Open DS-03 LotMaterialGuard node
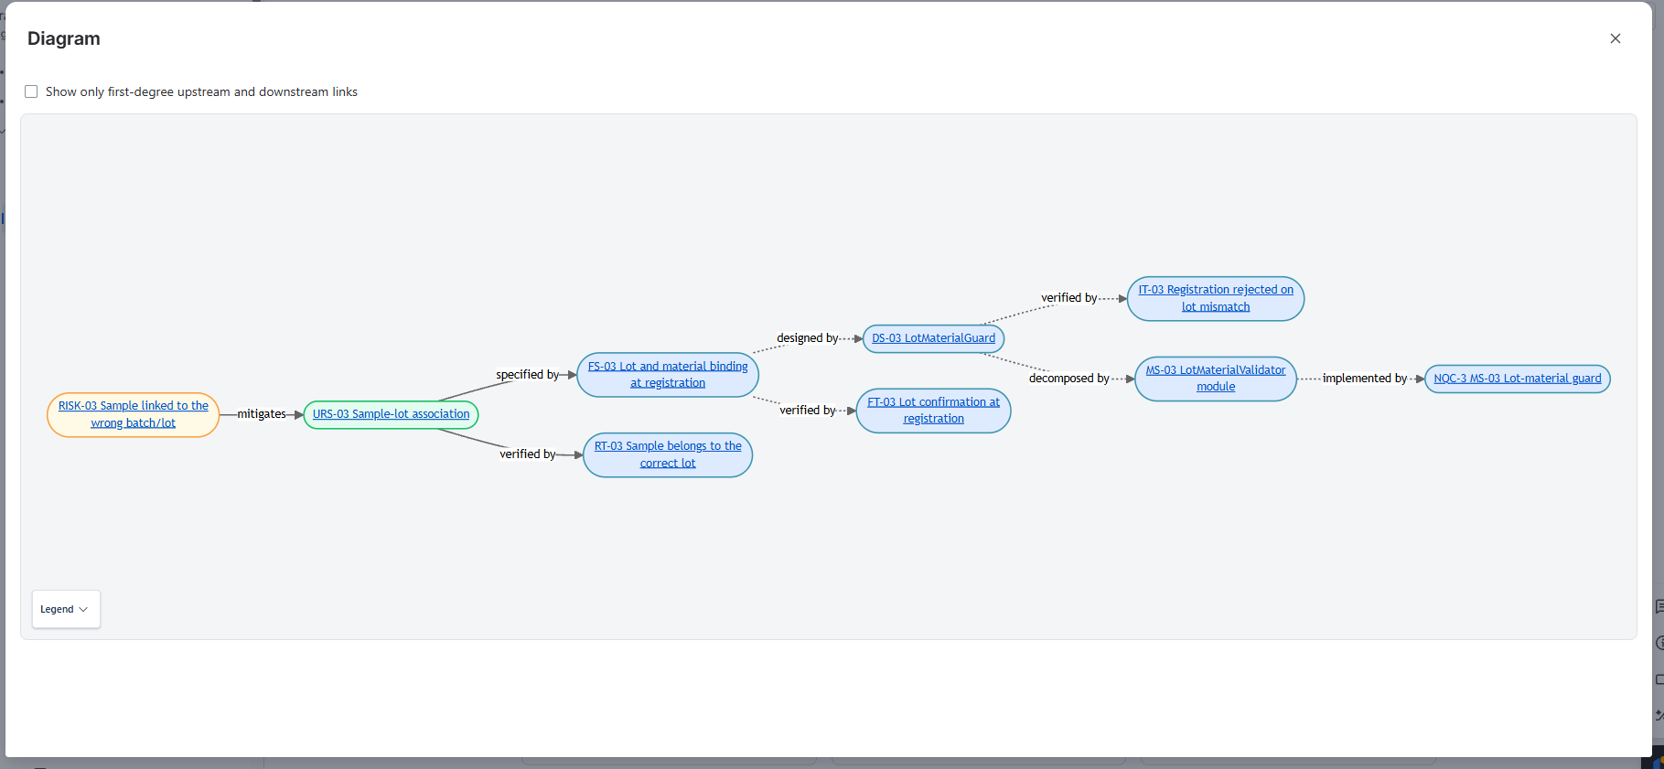 point(934,338)
